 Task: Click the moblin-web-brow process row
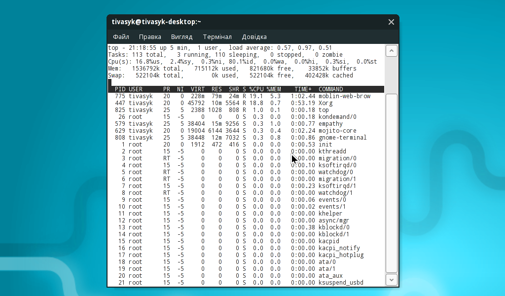pyautogui.click(x=246, y=96)
